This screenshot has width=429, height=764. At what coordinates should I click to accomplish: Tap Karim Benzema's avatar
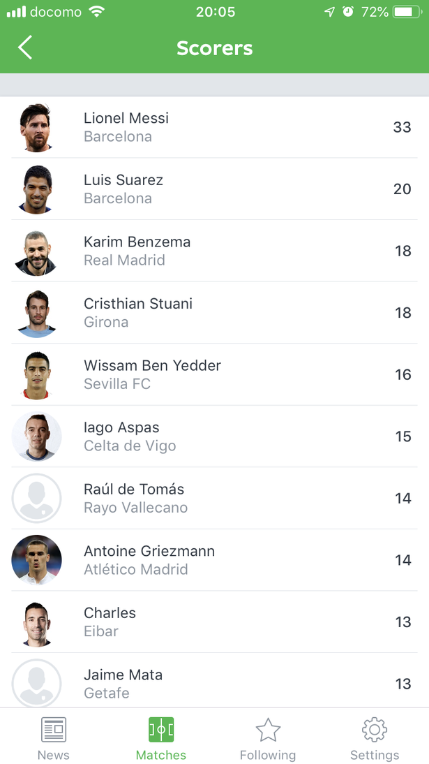[x=36, y=251]
